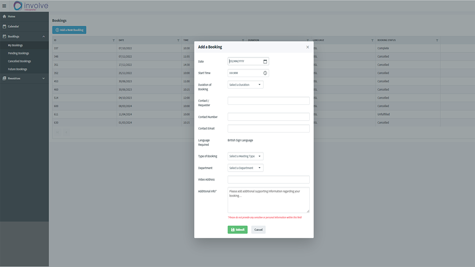Open the Select a Duration dropdown
The height and width of the screenshot is (267, 475).
(245, 85)
